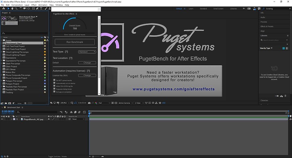This screenshot has width=292, height=158.
Task: Open the Parent & Link None dropdown
Action: [x=78, y=119]
